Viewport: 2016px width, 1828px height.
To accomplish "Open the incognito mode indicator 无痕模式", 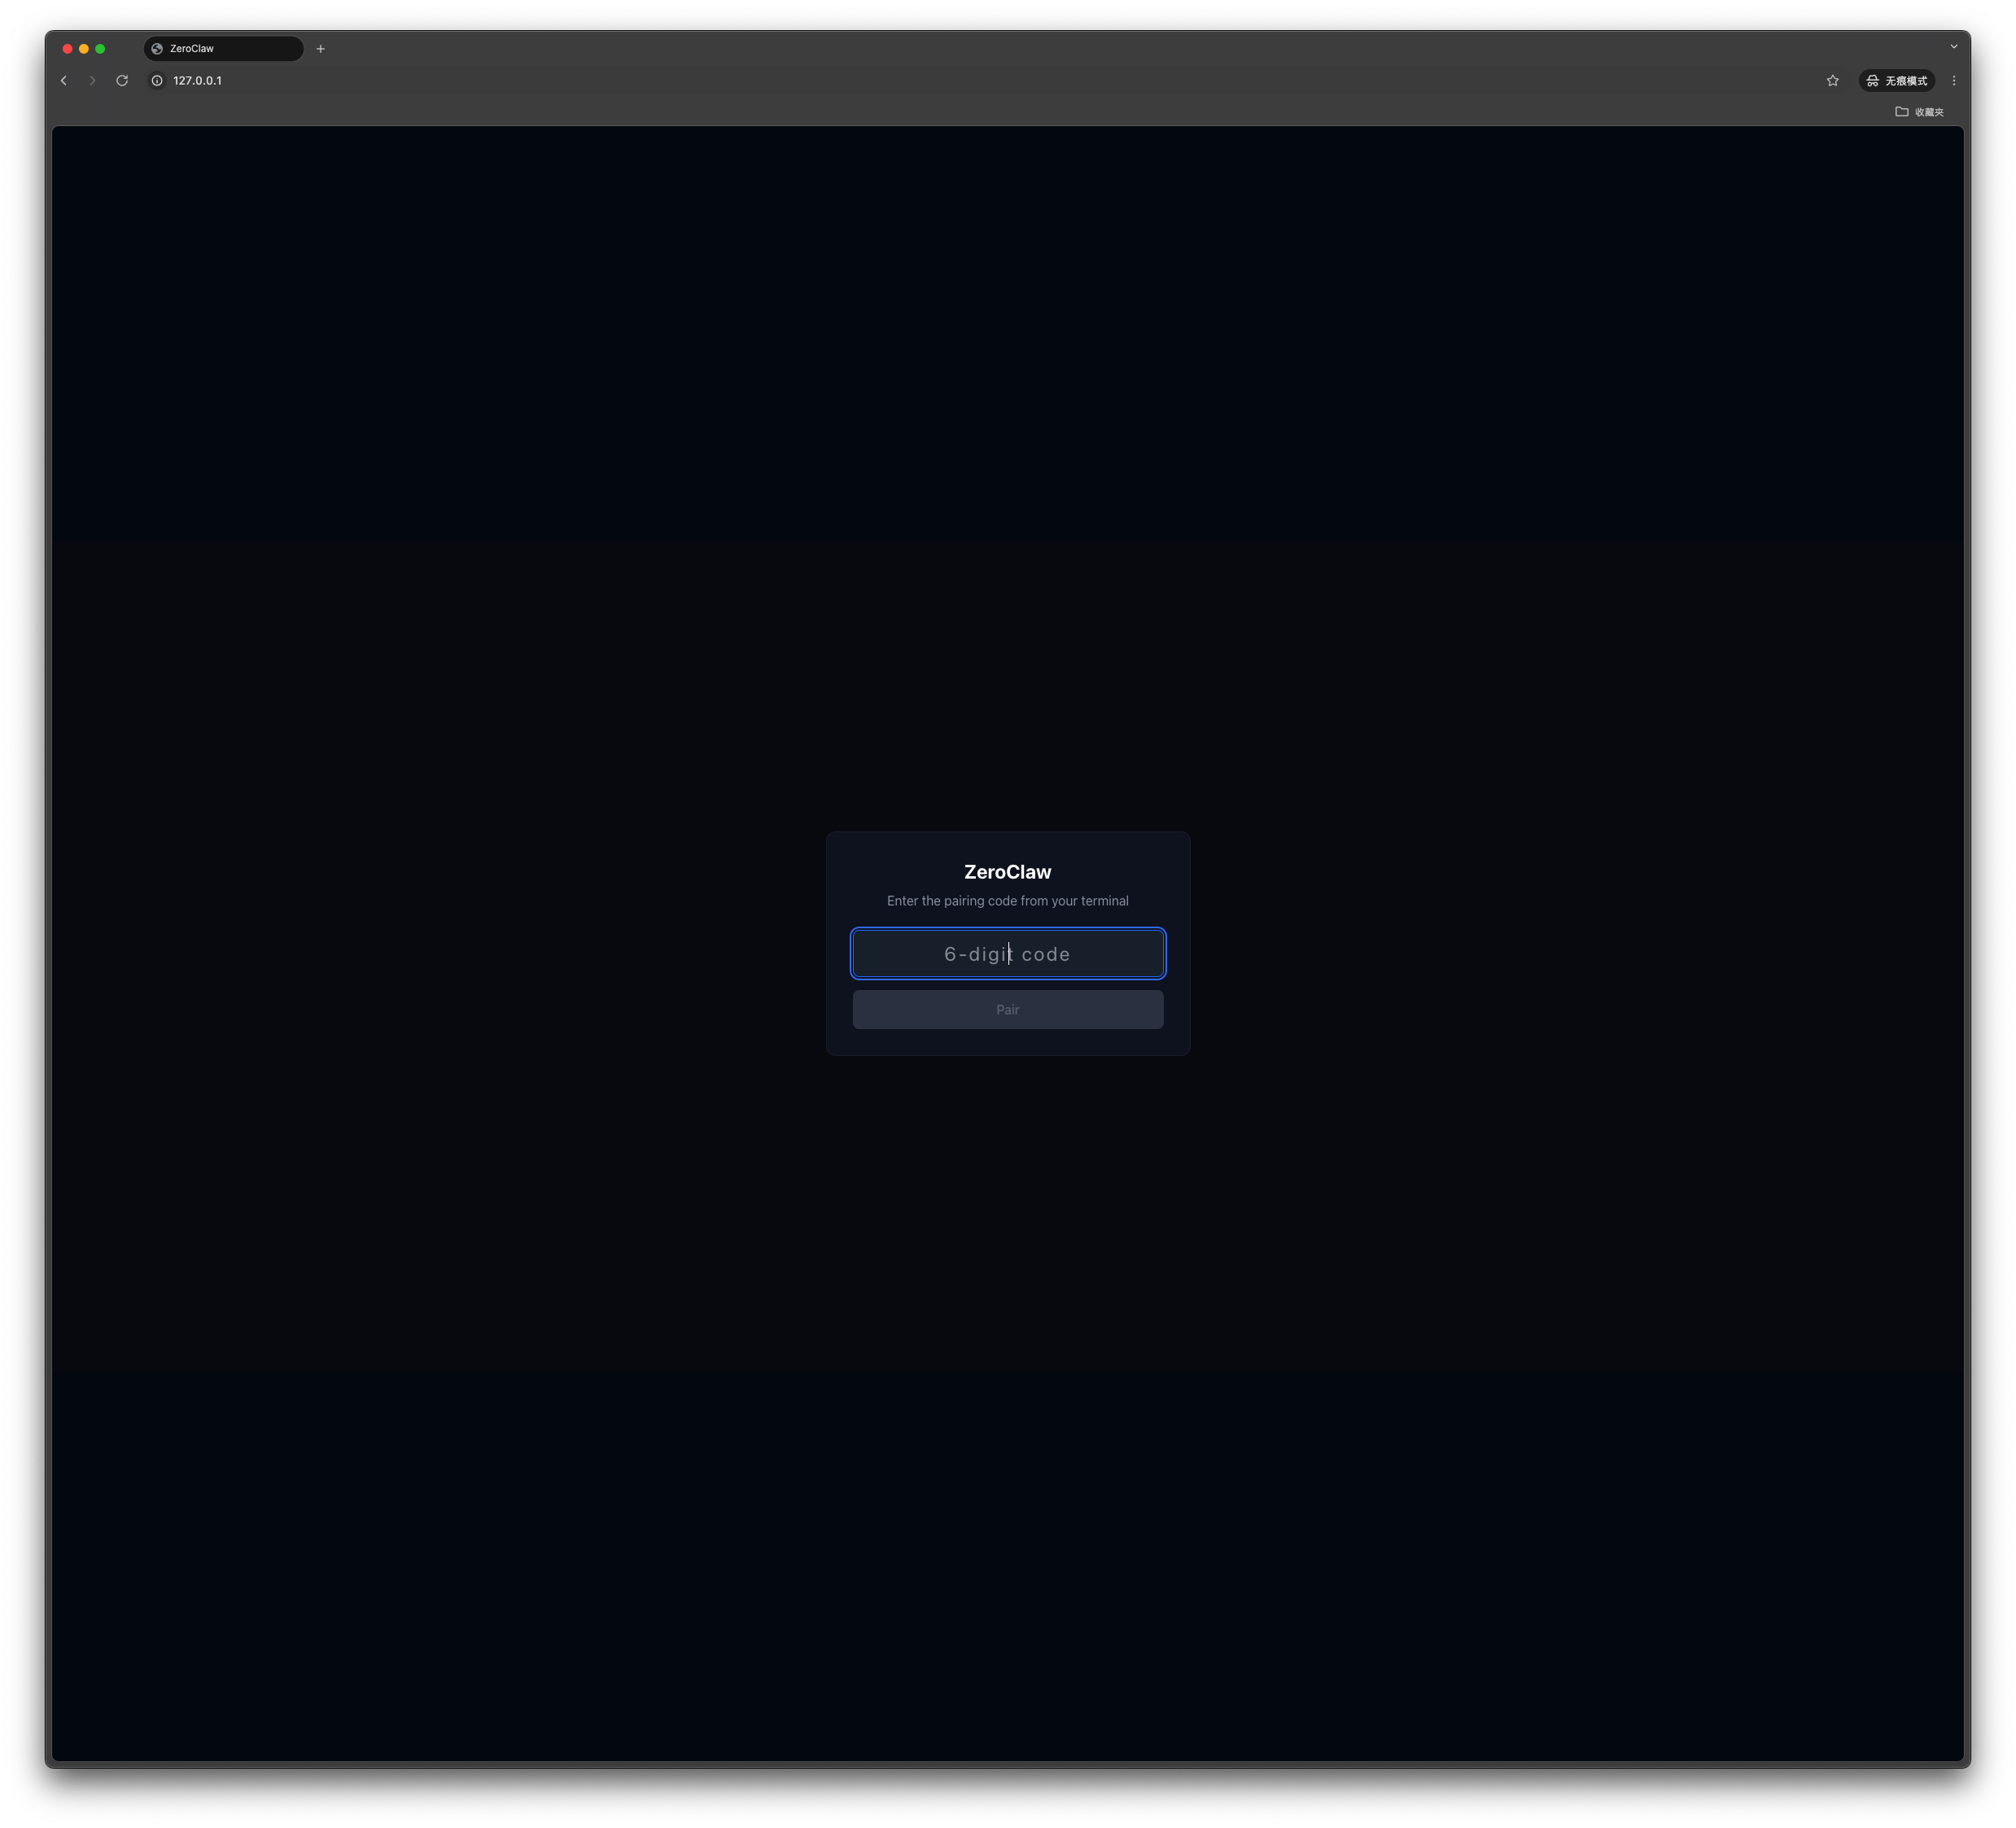I will point(1896,81).
